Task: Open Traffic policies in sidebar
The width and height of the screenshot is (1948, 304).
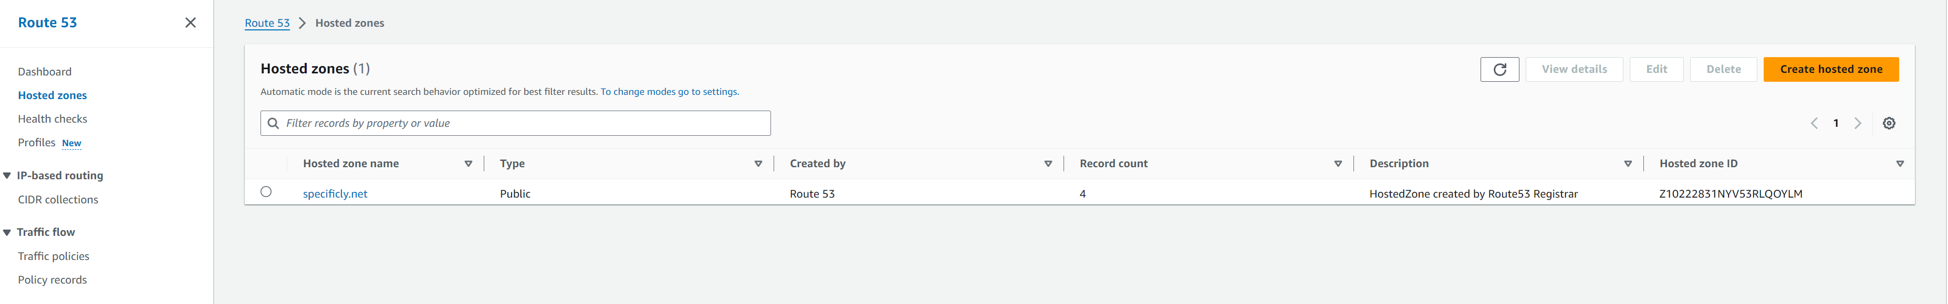Action: coord(54,256)
